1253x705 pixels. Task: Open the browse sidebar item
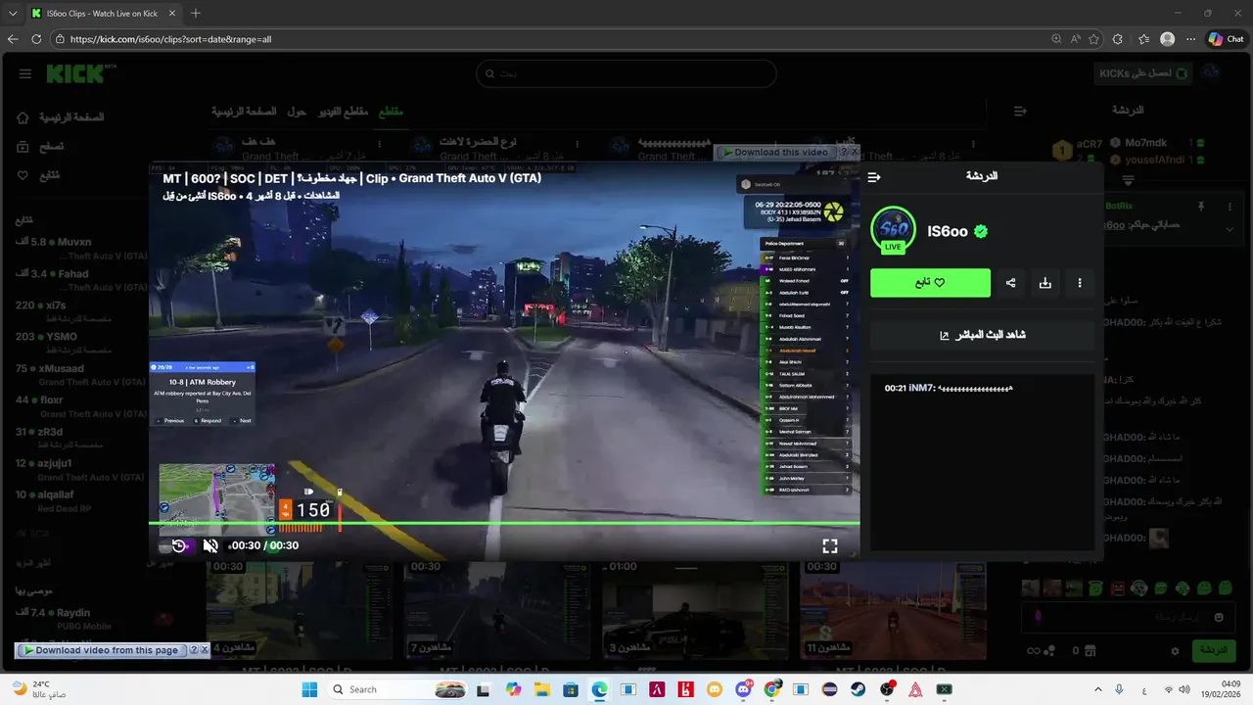pyautogui.click(x=41, y=146)
